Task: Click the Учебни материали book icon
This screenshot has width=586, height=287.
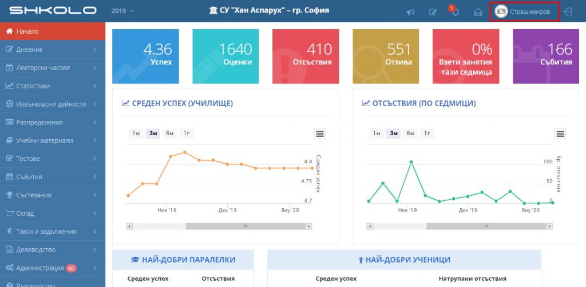Action: coord(10,140)
